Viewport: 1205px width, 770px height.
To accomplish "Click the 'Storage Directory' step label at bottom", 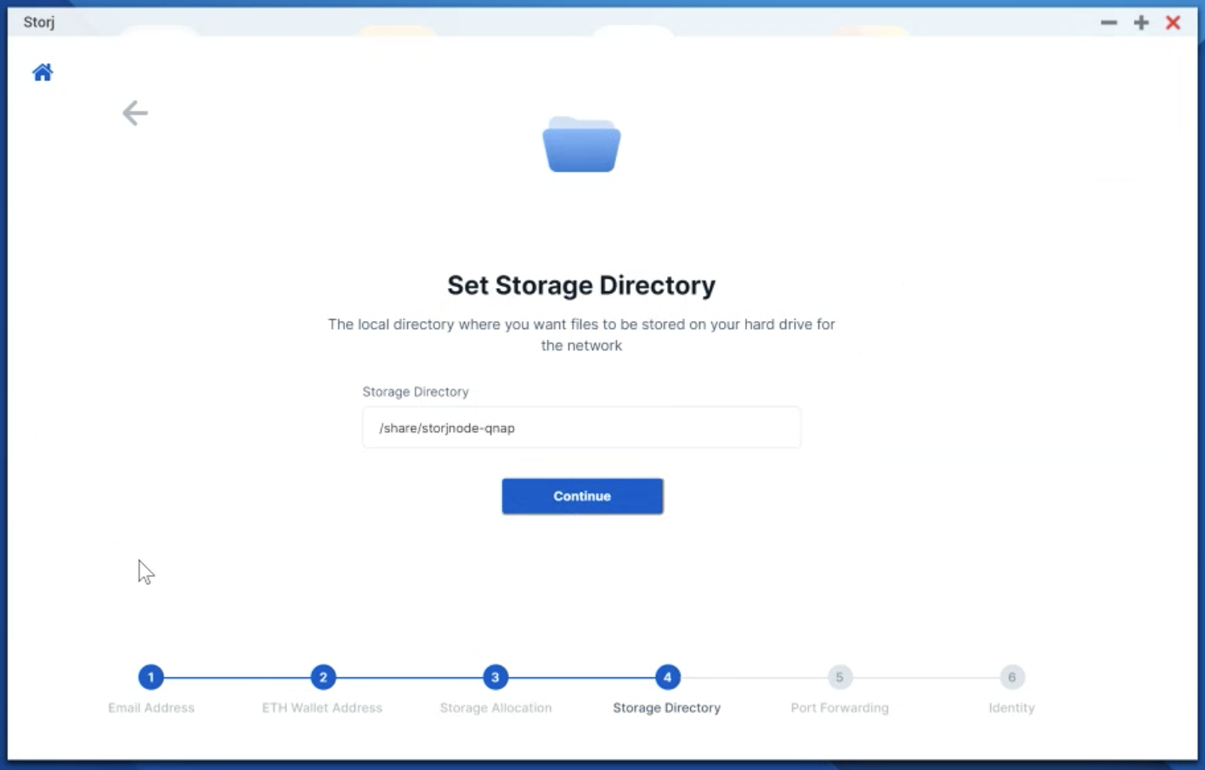I will click(667, 708).
